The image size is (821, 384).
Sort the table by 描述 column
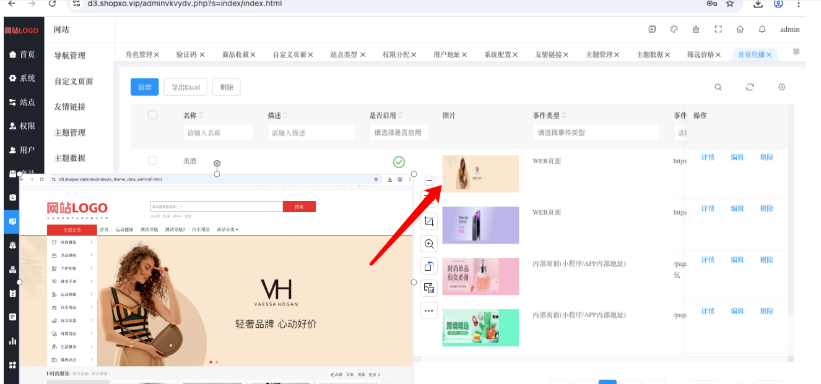285,116
